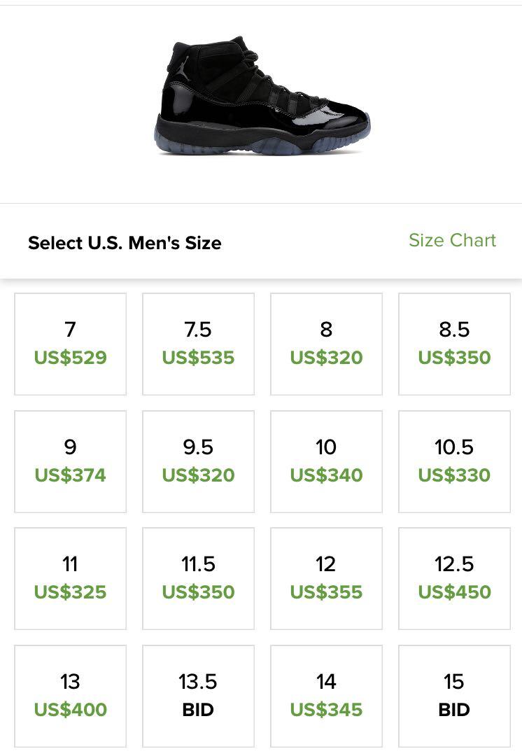Pick size 10 priced US$340
Viewport: 522px width, 756px height.
click(326, 461)
